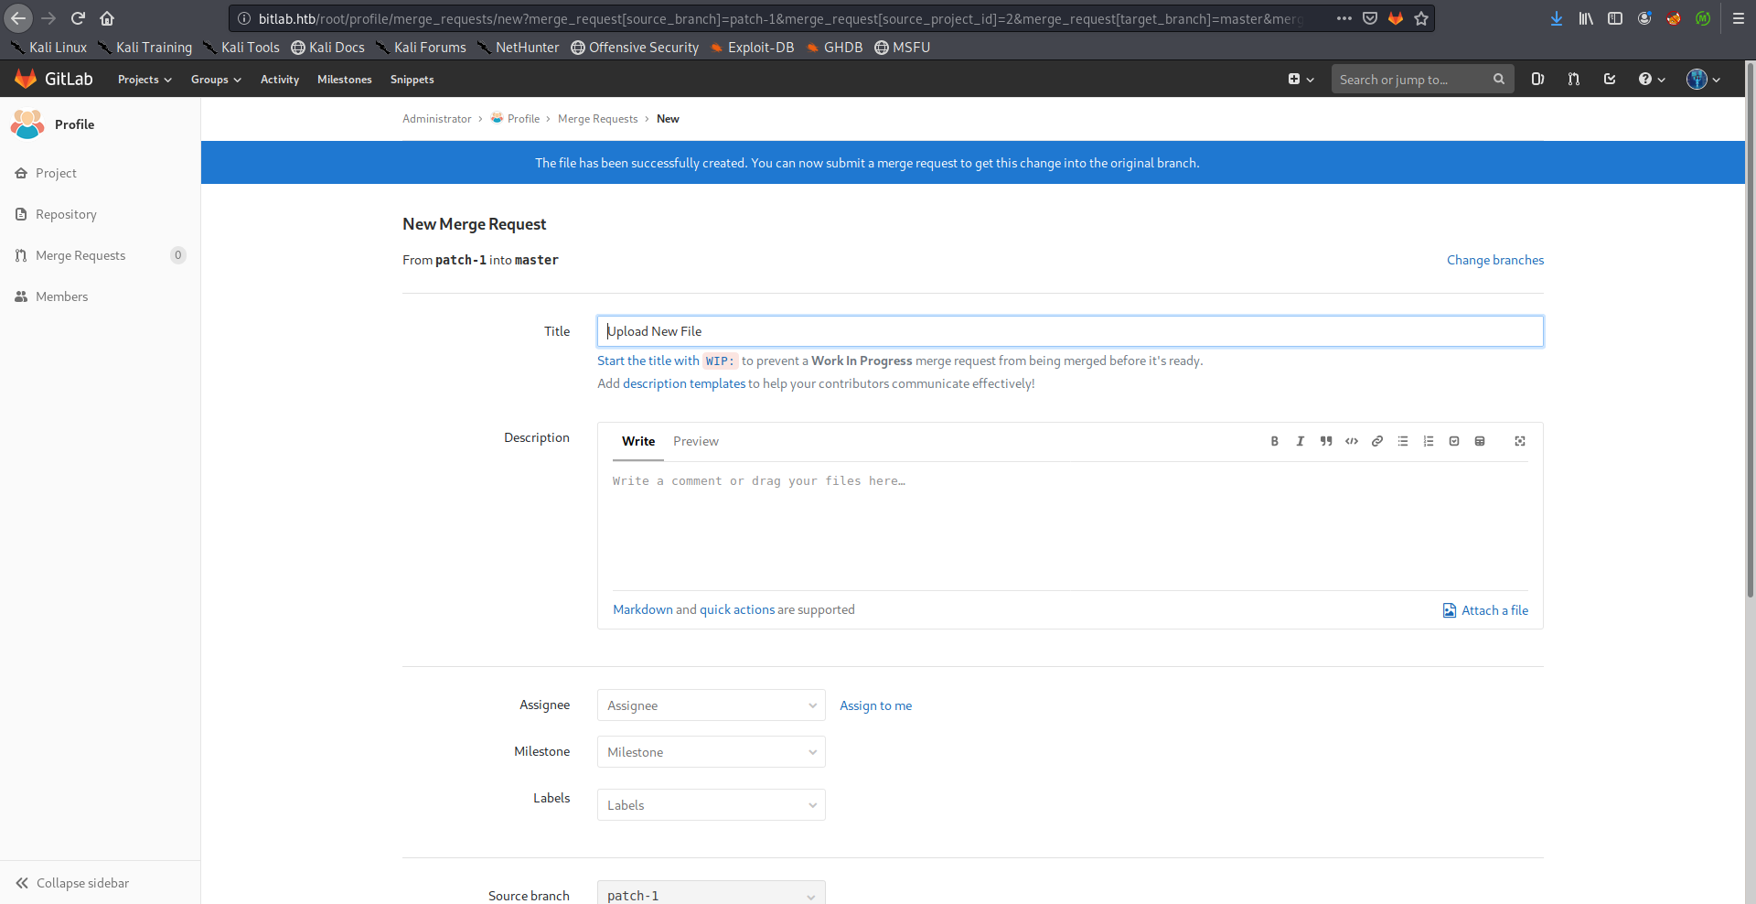Insert code block in description editor

pos(1351,441)
